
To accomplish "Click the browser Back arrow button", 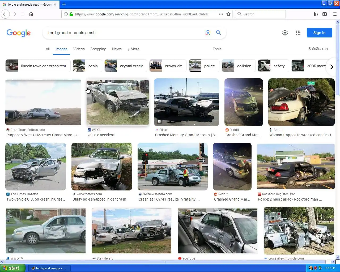I will pyautogui.click(x=5, y=14).
